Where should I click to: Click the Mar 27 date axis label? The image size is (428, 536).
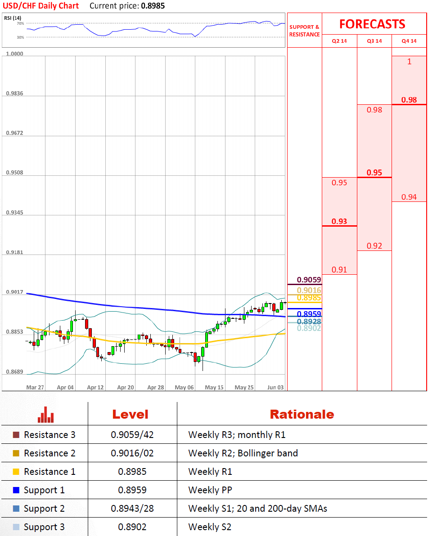click(35, 387)
